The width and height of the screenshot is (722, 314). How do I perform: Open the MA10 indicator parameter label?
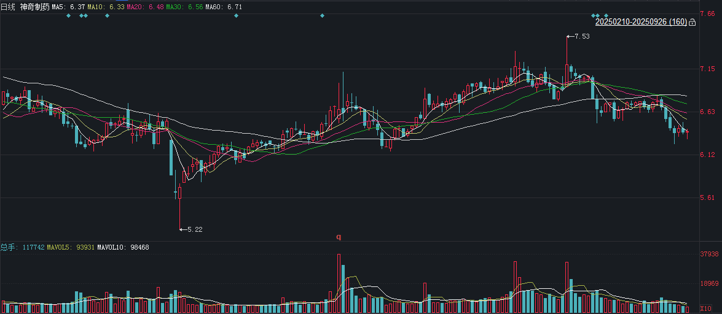click(x=106, y=7)
